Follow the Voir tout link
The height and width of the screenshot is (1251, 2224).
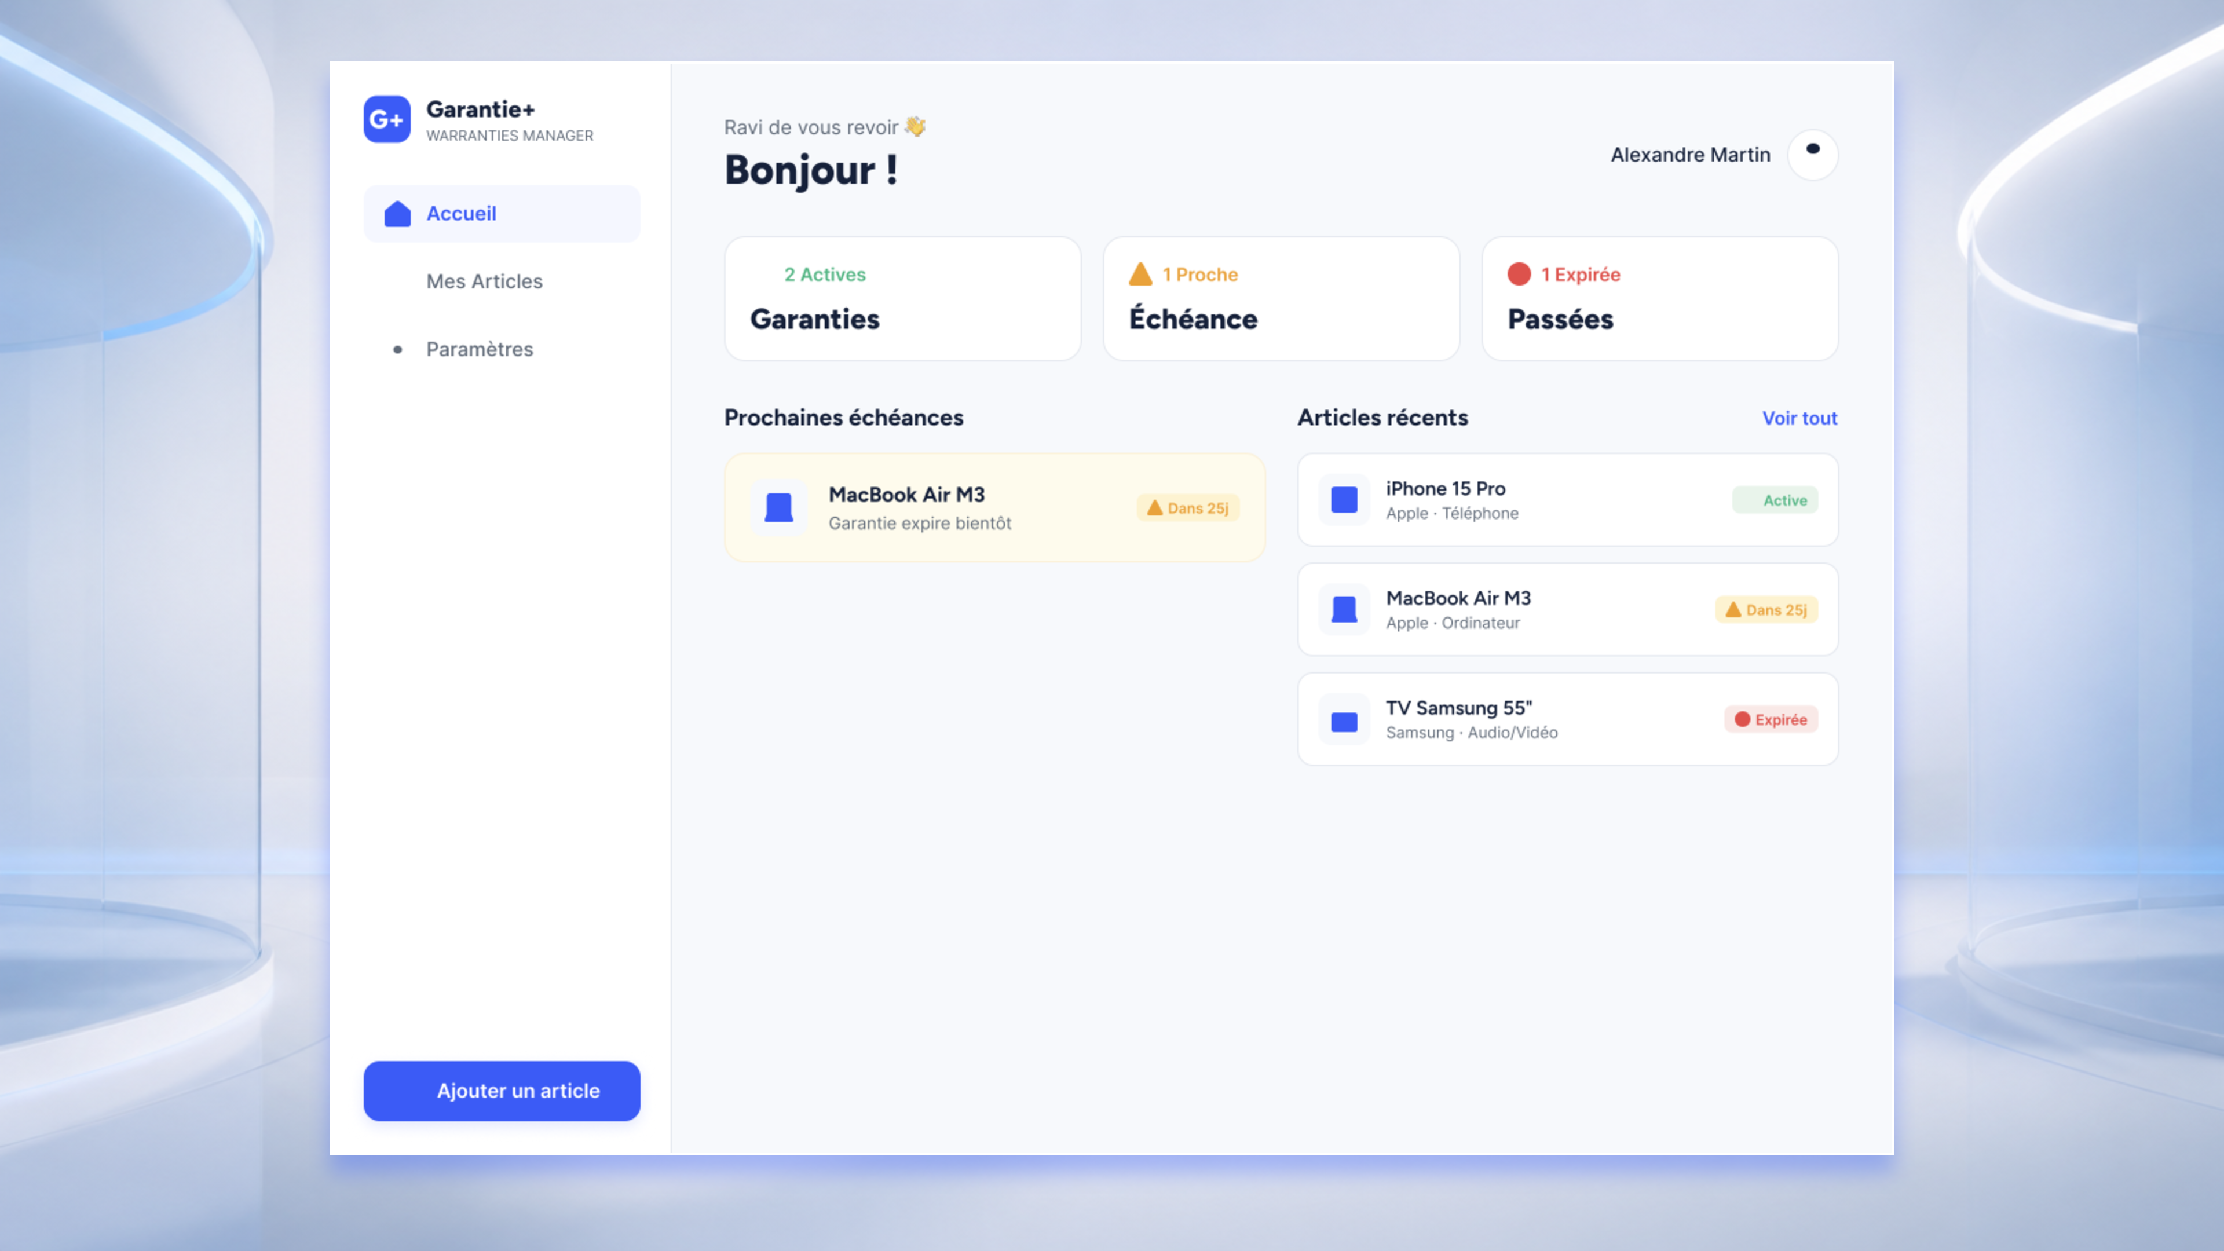pos(1799,418)
